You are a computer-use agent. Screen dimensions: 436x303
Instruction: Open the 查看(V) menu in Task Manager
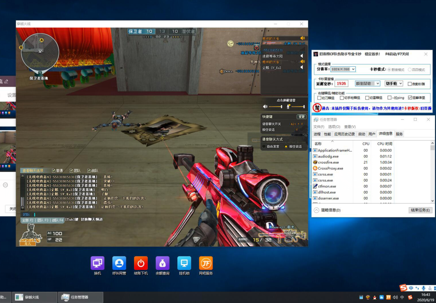pyautogui.click(x=350, y=127)
